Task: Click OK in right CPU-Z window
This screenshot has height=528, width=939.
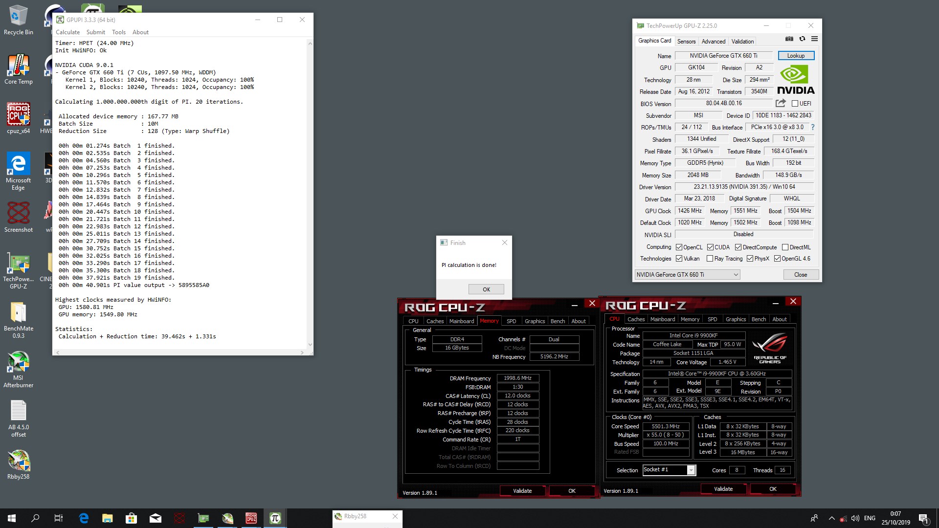Action: 773,489
